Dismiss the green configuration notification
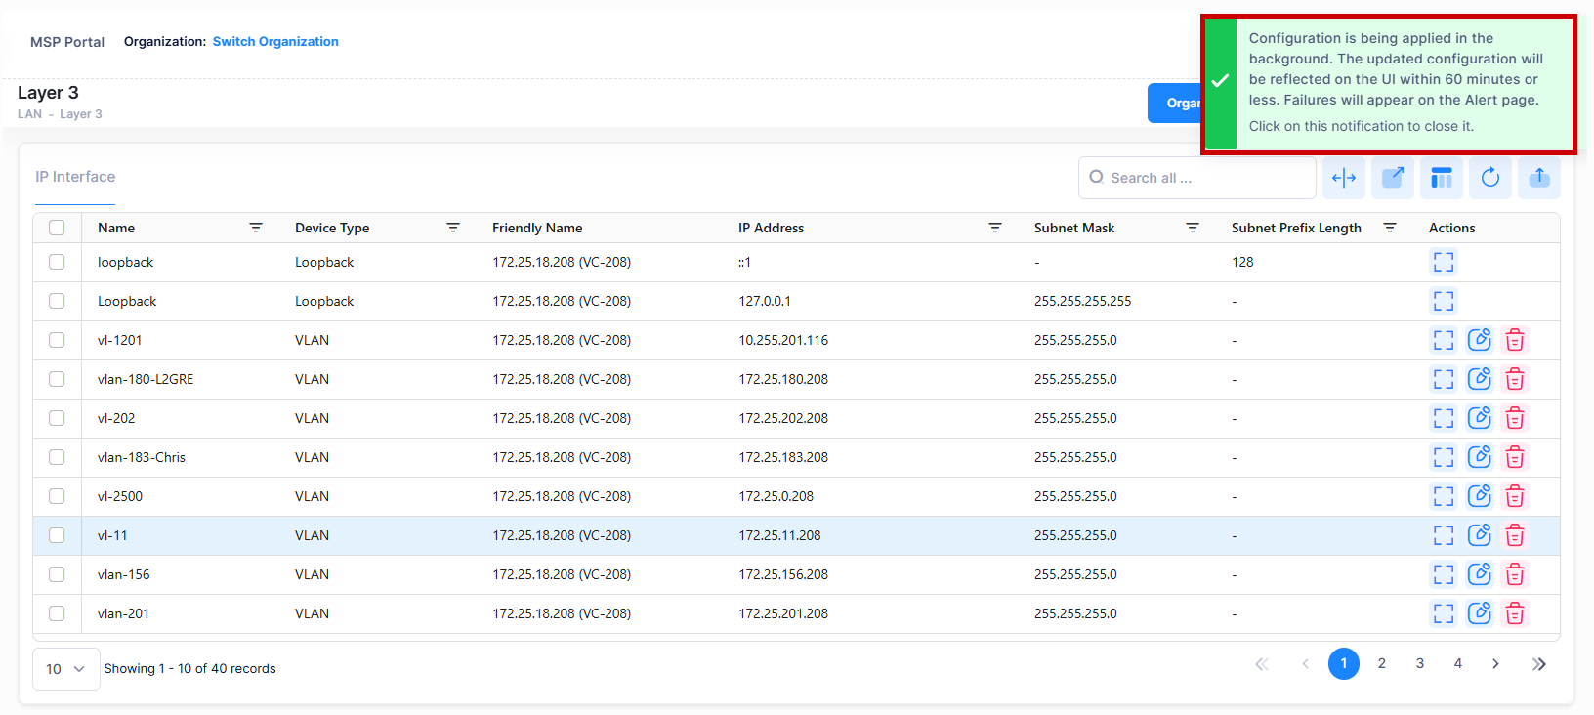 pyautogui.click(x=1388, y=84)
